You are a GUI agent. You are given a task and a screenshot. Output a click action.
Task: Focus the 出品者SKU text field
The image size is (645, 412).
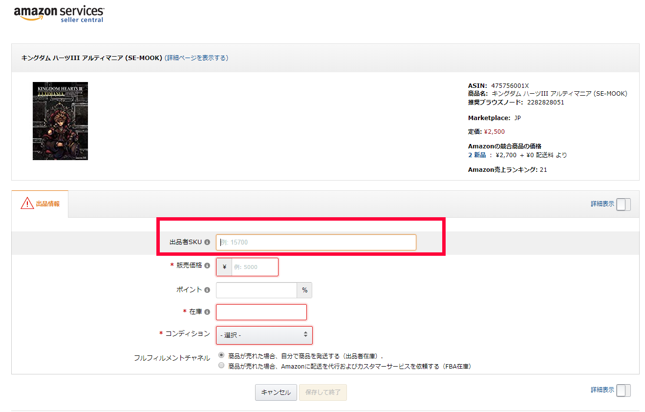click(316, 242)
